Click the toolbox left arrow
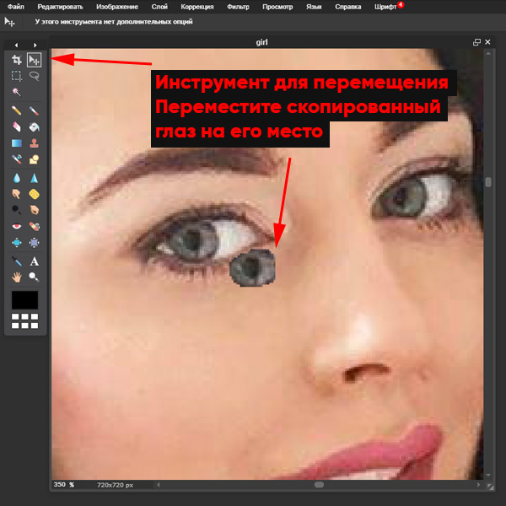 [17, 46]
